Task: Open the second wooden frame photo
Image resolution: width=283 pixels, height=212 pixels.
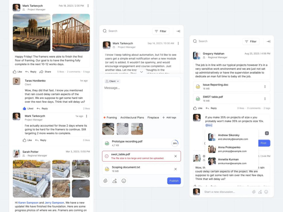Action: (x=71, y=33)
